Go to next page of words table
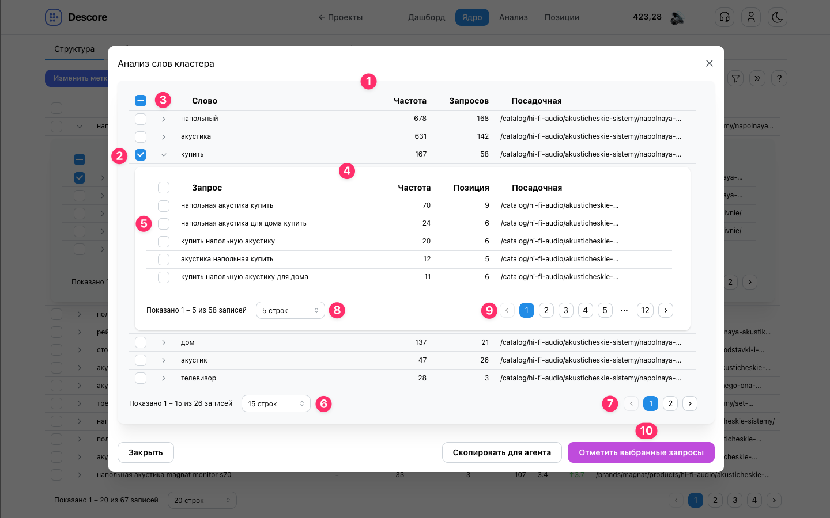 coord(690,403)
